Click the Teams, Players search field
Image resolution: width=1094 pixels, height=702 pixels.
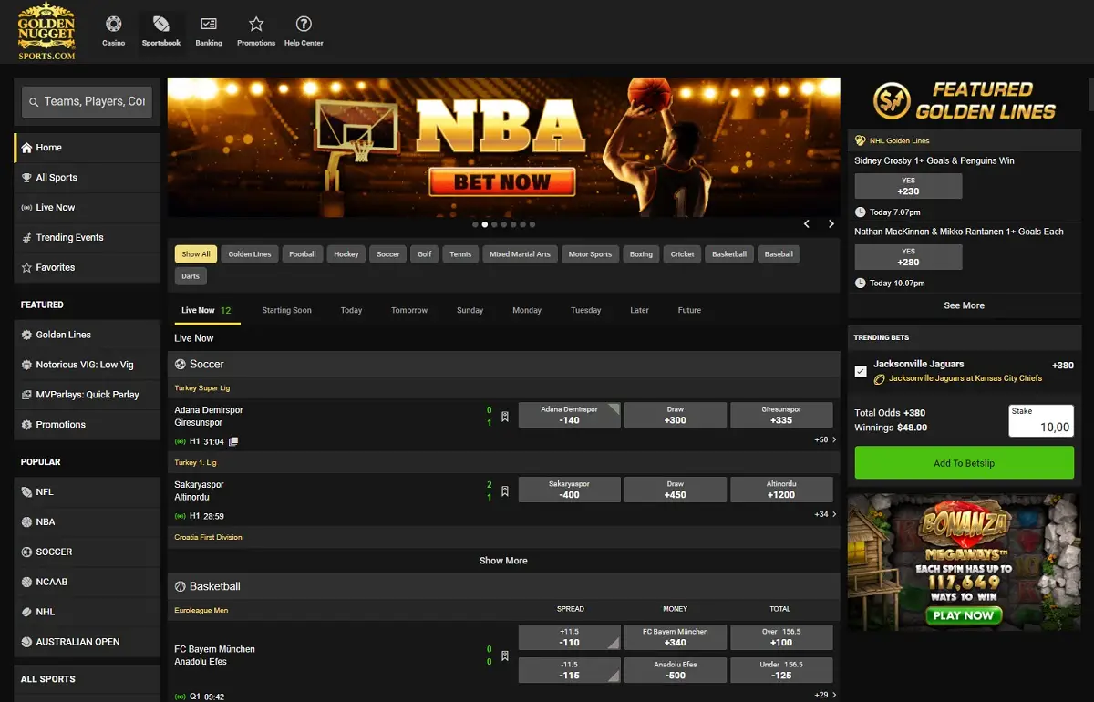(87, 102)
